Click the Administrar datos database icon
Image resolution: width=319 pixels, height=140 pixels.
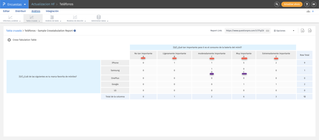click(x=99, y=17)
